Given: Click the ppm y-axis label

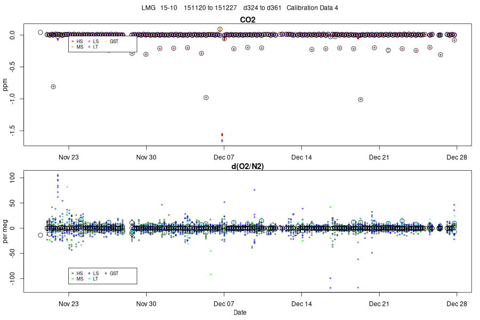Looking at the screenshot, I should point(5,85).
